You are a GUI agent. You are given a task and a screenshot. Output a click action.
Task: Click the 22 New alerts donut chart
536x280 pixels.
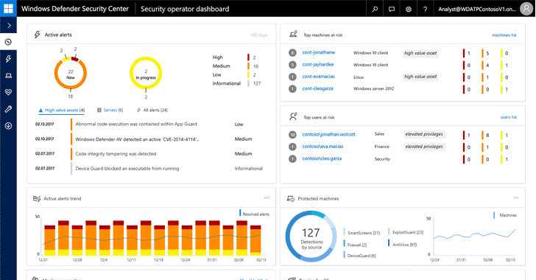[x=71, y=74]
